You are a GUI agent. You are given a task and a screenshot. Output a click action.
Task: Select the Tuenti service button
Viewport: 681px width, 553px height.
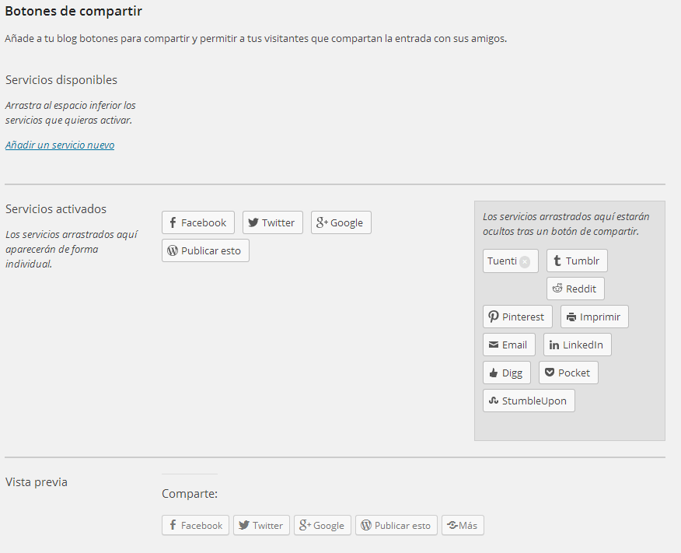click(510, 261)
